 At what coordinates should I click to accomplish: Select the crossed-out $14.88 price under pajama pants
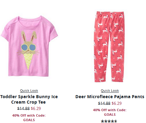(104, 103)
